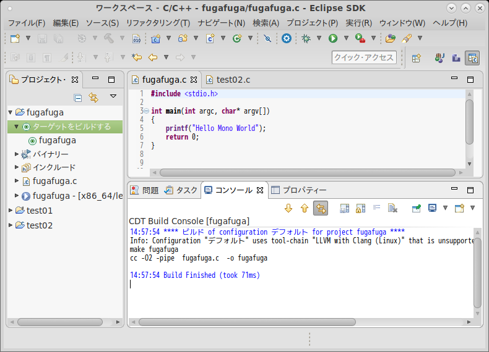489x352 pixels.
Task: Click Project Explorer horizontal scrollbar
Action: pyautogui.click(x=60, y=322)
